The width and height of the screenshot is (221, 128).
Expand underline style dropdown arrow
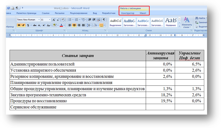(x=31, y=25)
